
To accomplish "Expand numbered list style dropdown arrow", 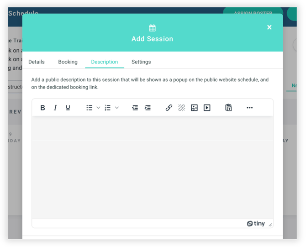I will coord(117,108).
